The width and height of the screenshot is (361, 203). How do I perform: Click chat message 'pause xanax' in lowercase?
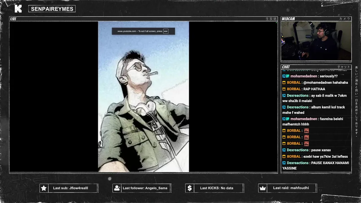click(x=321, y=150)
